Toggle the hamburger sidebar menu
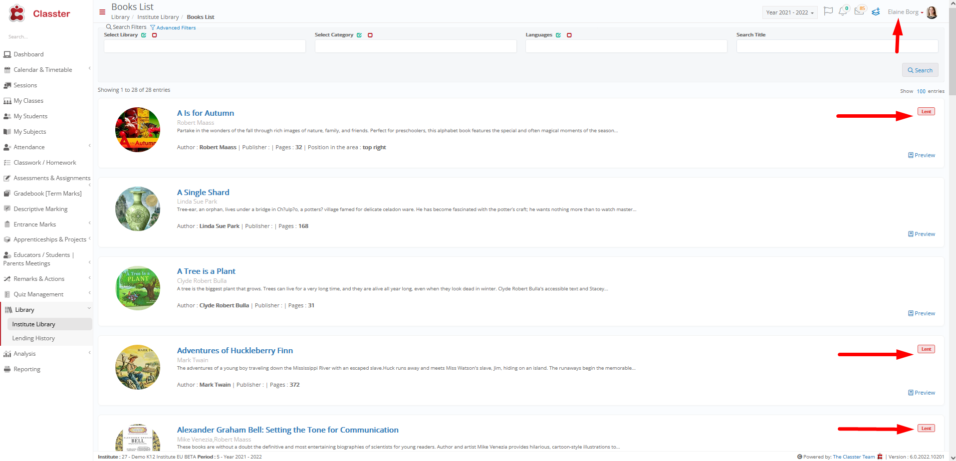This screenshot has height=461, width=956. point(102,12)
